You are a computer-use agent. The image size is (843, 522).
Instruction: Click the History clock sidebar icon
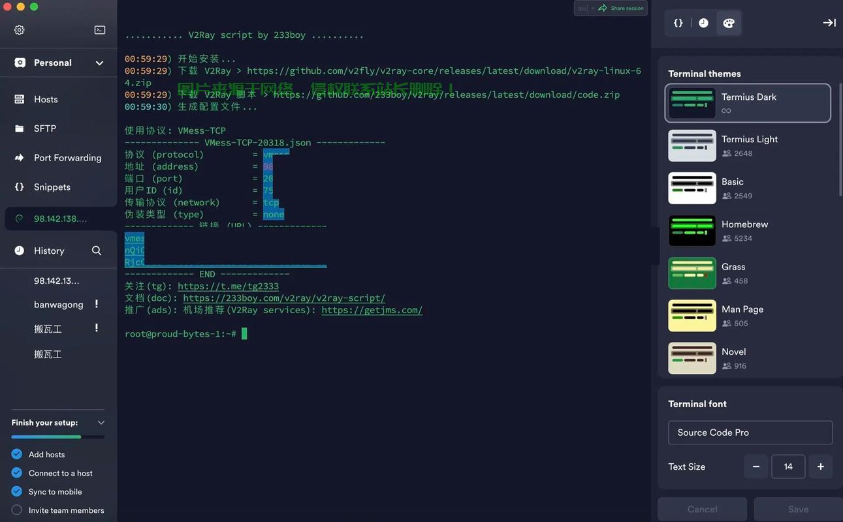20,251
